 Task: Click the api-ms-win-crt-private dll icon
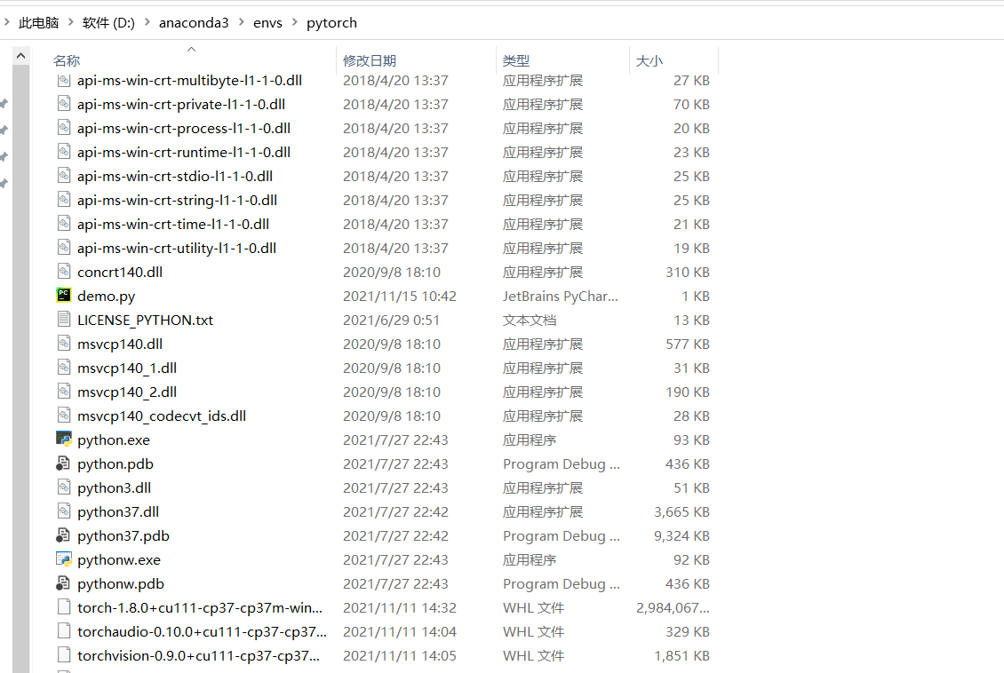[63, 103]
